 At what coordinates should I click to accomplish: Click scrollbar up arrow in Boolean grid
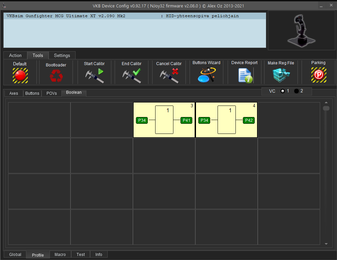point(326,103)
